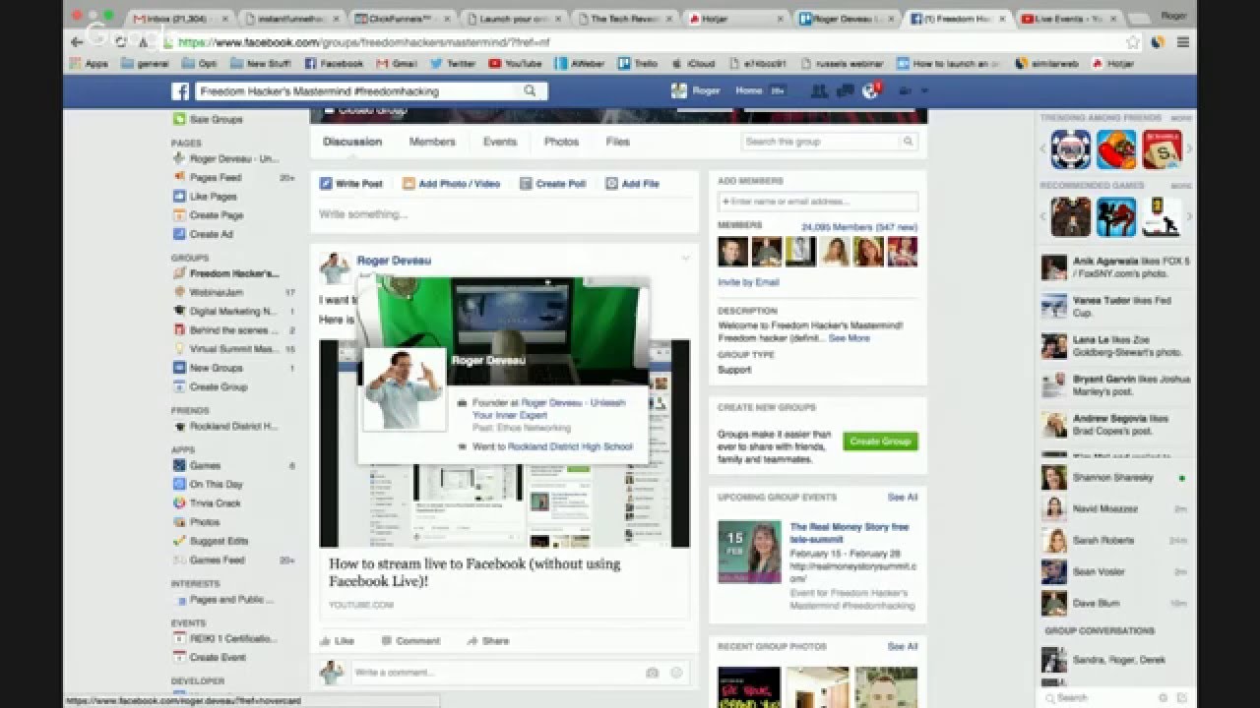Click Enter name or email address field
The image size is (1260, 708).
pyautogui.click(x=818, y=202)
